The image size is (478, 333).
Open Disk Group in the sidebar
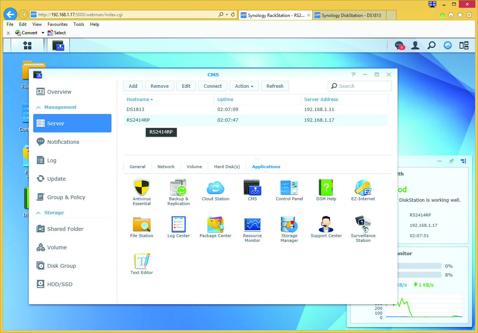click(72, 266)
